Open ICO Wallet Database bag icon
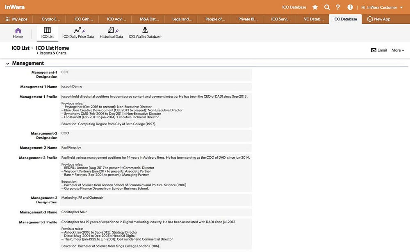This screenshot has height=252, width=410. pos(145,30)
